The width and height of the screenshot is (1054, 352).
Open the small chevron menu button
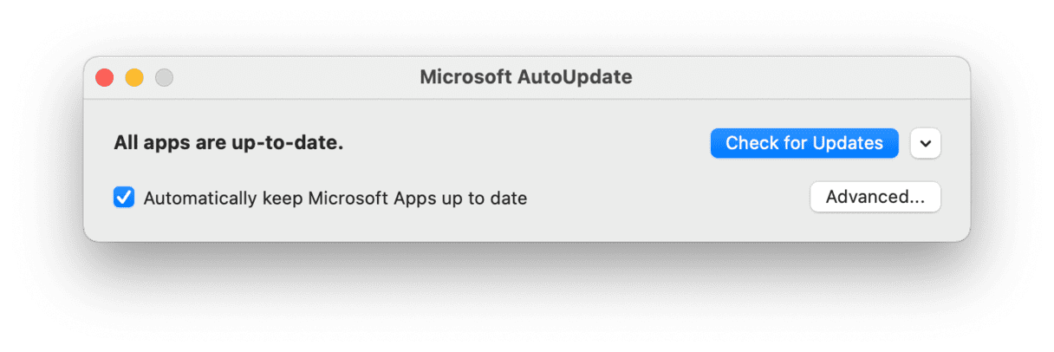(x=926, y=144)
